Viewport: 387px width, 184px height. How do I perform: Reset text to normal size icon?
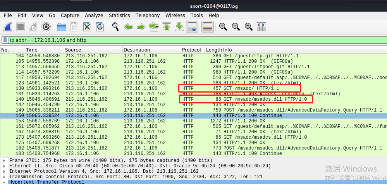click(249, 27)
